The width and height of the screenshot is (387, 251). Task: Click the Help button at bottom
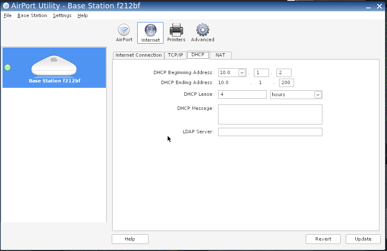click(x=130, y=239)
